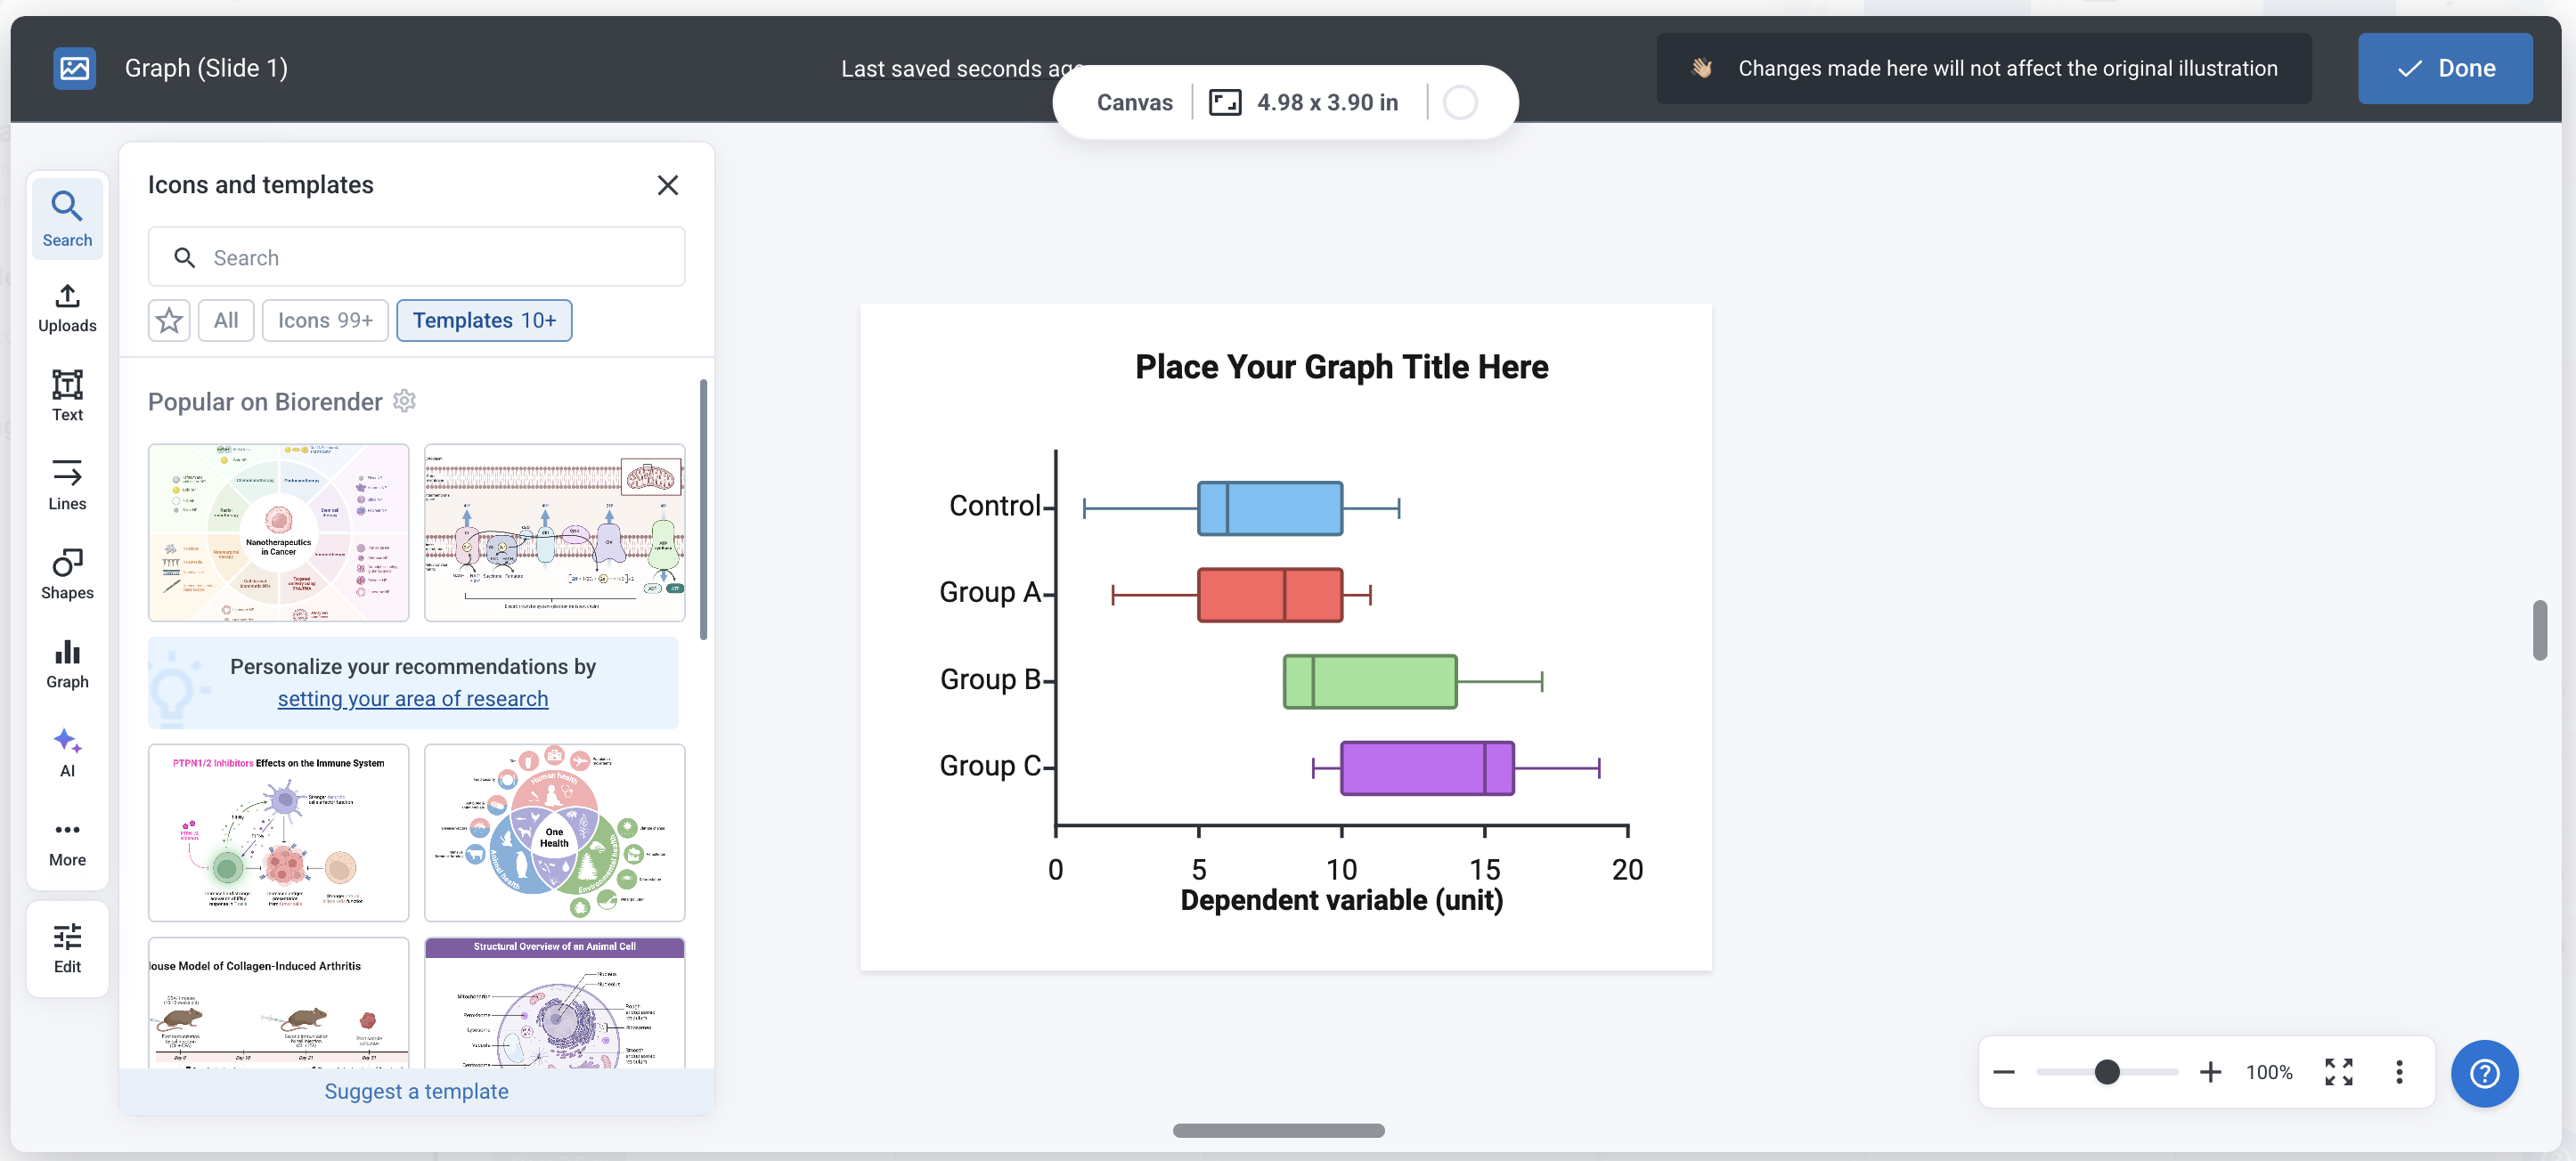Toggle the favorites star filter
Viewport: 2576px width, 1161px height.
point(169,321)
